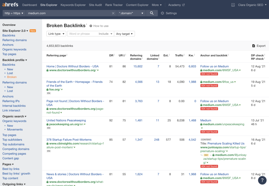Click the Ahrefs logo
This screenshot has width=269, height=186.
pos(10,5)
